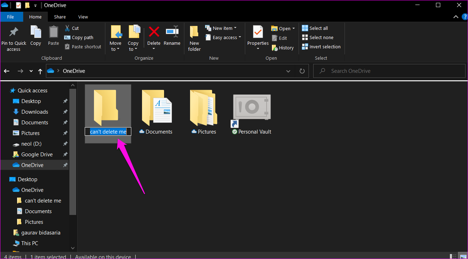Copy the selected folder using ribbon Copy icon

[35, 36]
